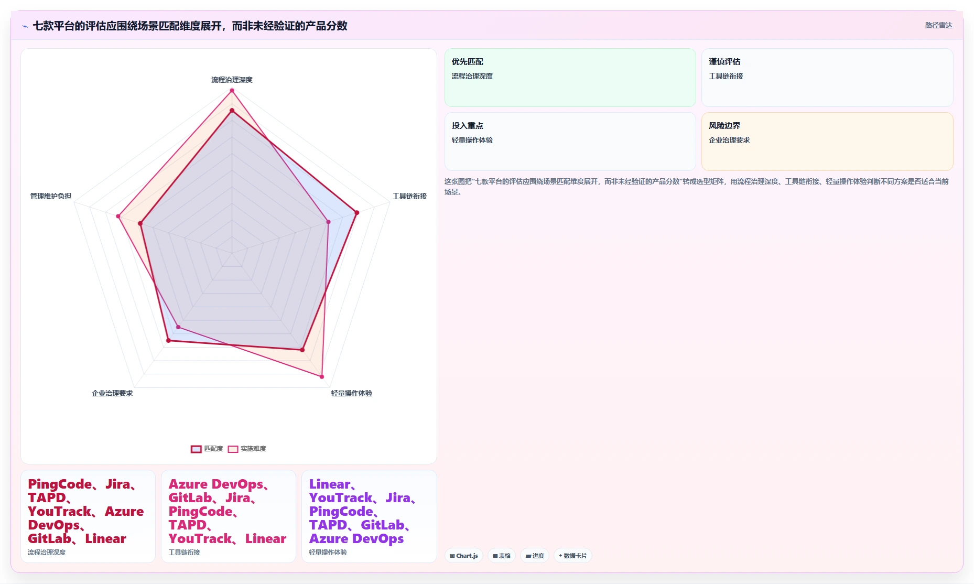Image resolution: width=974 pixels, height=584 pixels.
Task: Click the ranking card captioned 工具链衔接
Action: 229,516
